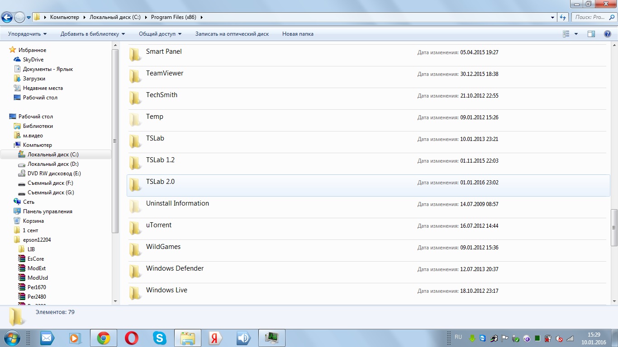Launch Google Chrome from the taskbar
The image size is (618, 347).
pos(104,338)
